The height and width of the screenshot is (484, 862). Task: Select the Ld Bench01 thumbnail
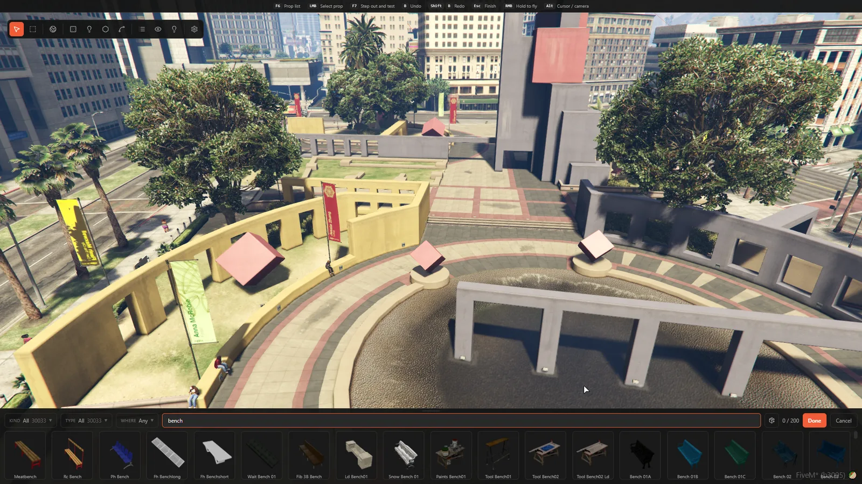click(x=356, y=455)
